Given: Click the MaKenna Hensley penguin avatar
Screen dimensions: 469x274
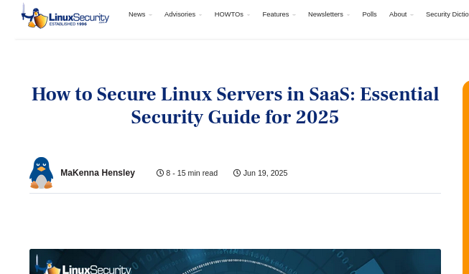Looking at the screenshot, I should pyautogui.click(x=41, y=173).
